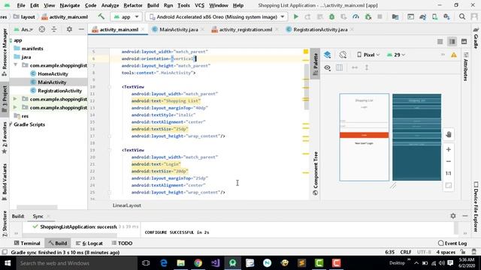Click the Make Project hammer icon
The height and width of the screenshot is (270, 481).
tap(101, 16)
